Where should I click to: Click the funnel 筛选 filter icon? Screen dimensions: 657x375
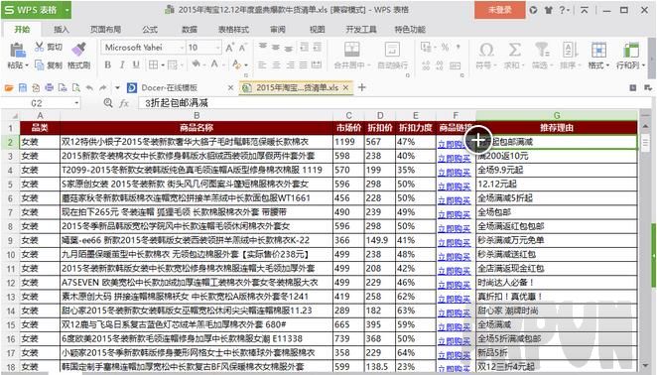pos(542,50)
